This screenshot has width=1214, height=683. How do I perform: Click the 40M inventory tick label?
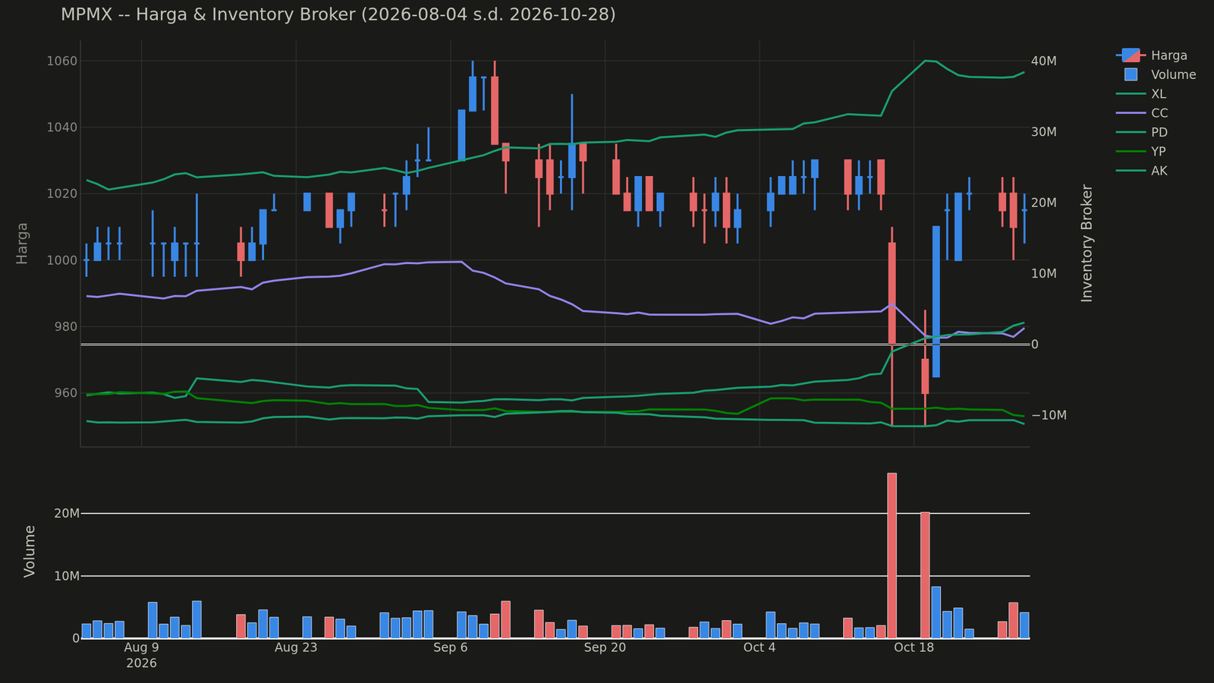click(x=1044, y=61)
